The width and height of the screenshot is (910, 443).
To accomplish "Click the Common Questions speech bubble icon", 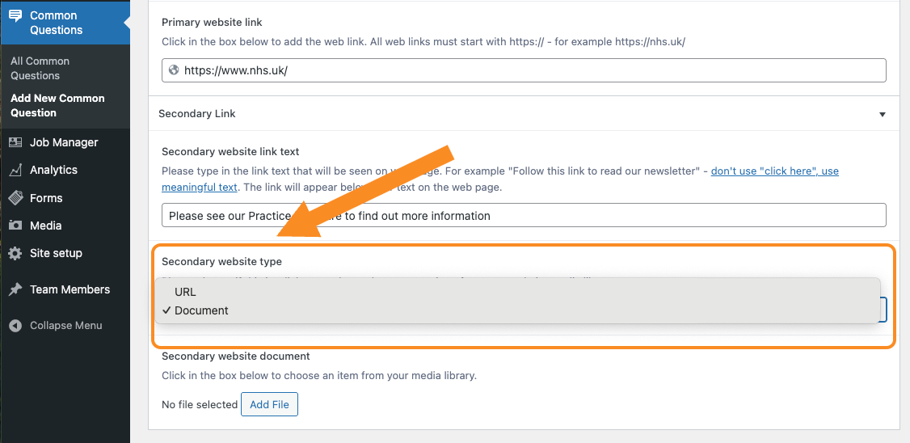I will [15, 15].
